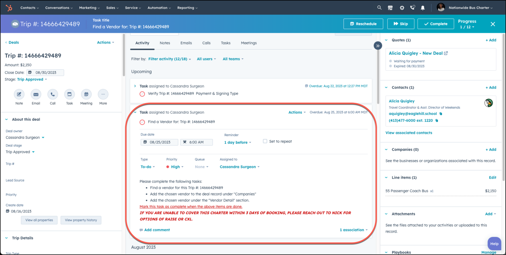Open the Deal owner Cassandra Surgeon dropdown
The image size is (506, 255).
click(25, 137)
